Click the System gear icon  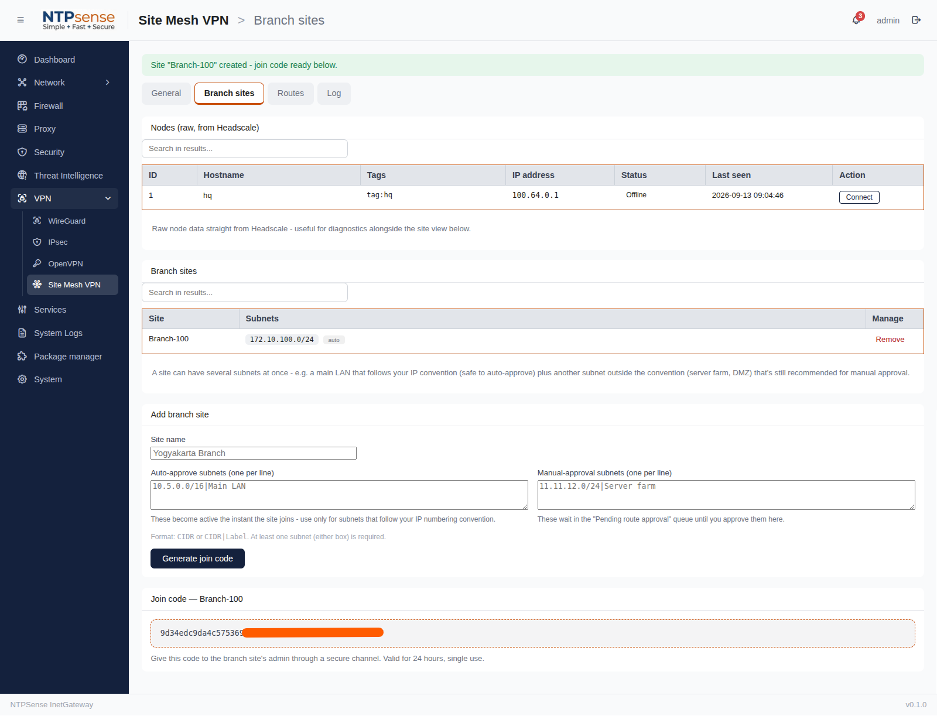pos(22,379)
